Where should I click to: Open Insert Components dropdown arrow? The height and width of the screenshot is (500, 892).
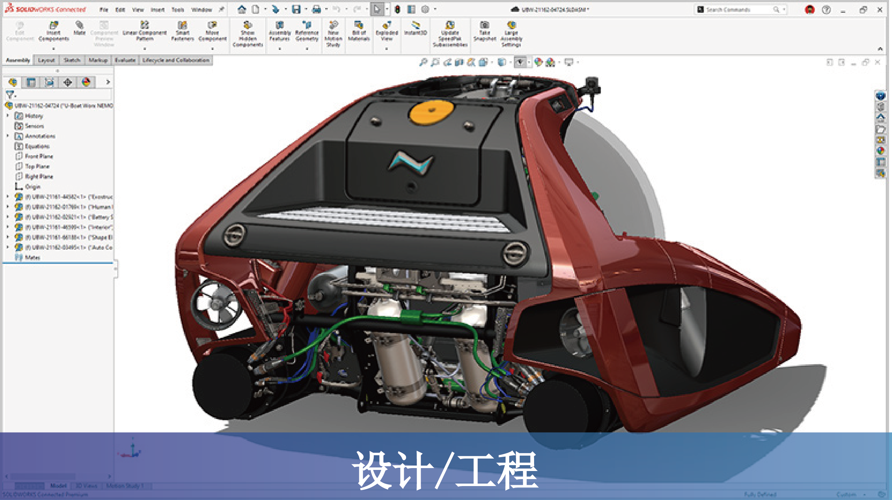click(54, 49)
